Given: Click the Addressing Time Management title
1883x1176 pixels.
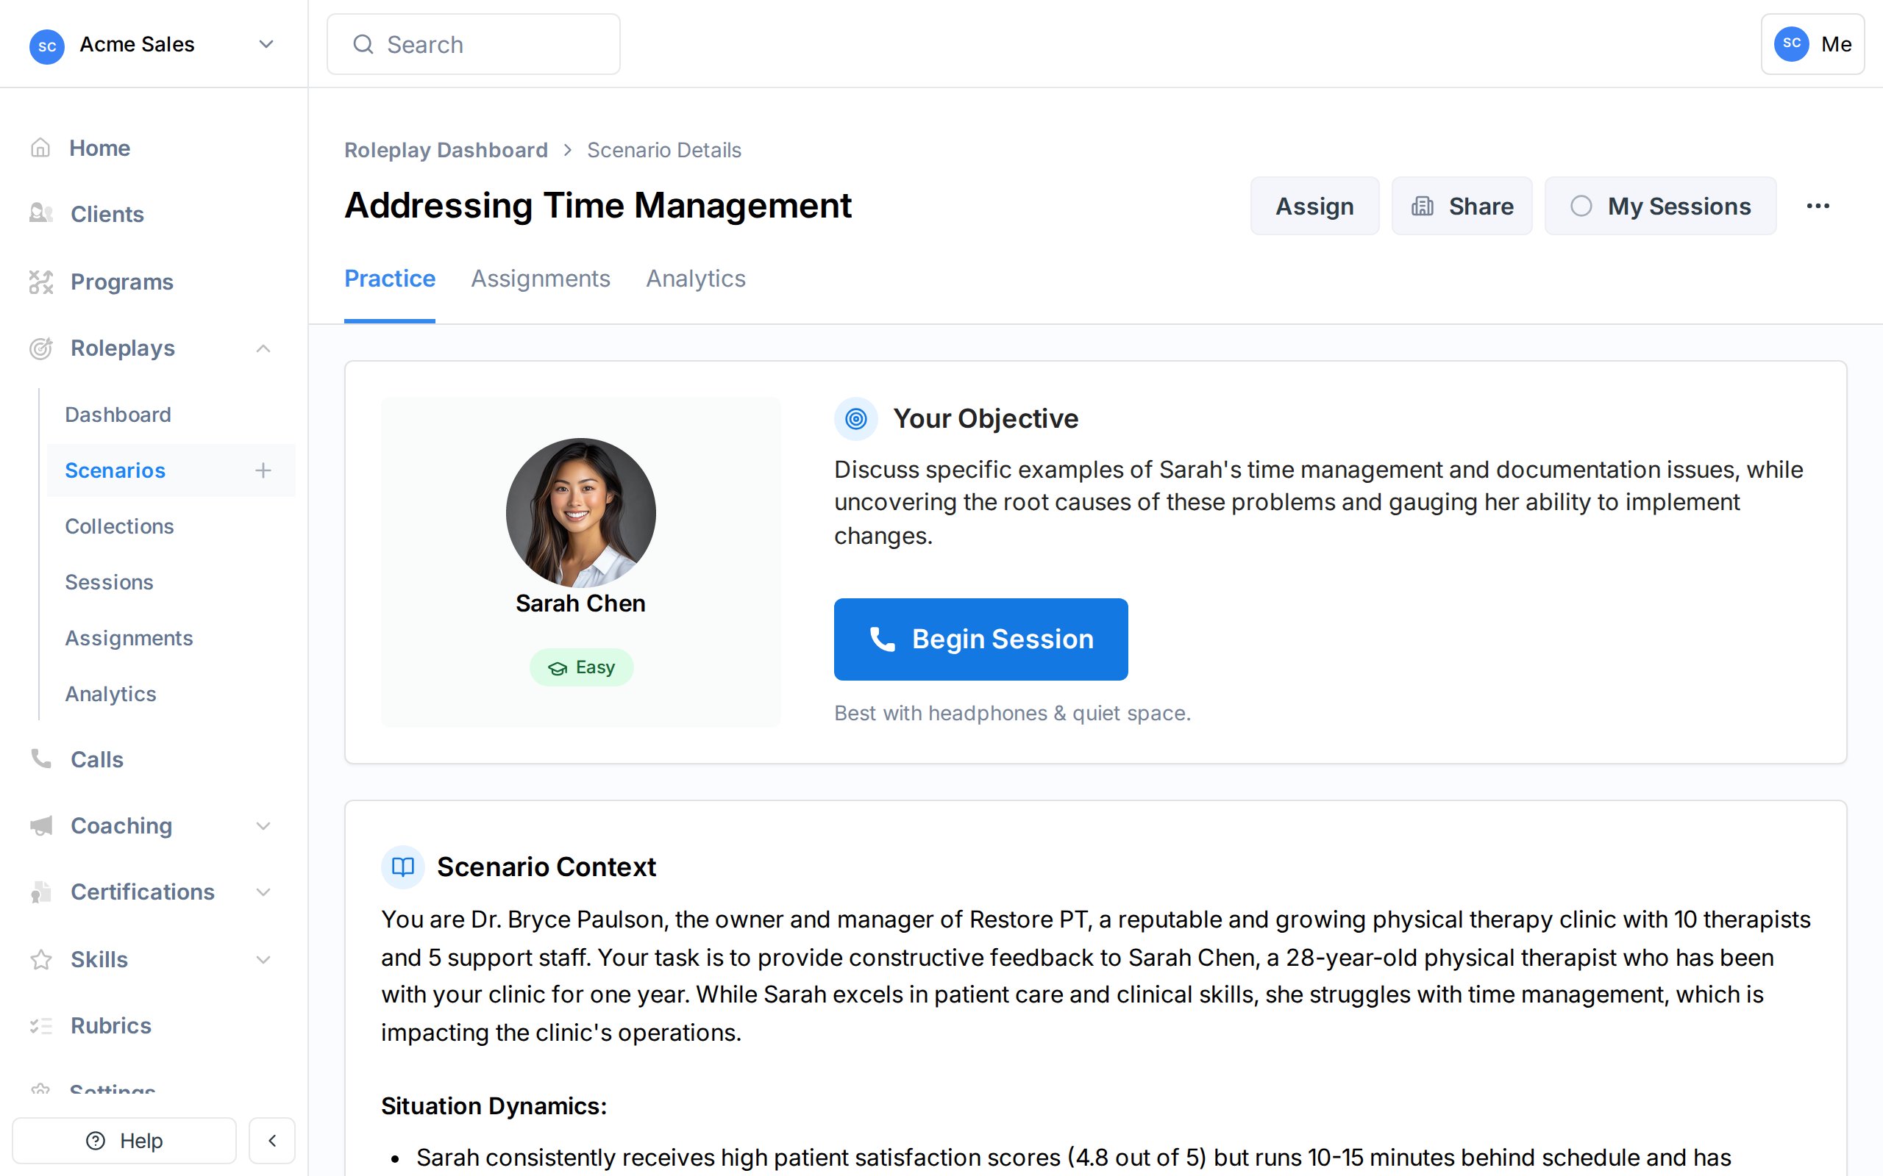Looking at the screenshot, I should pos(597,205).
